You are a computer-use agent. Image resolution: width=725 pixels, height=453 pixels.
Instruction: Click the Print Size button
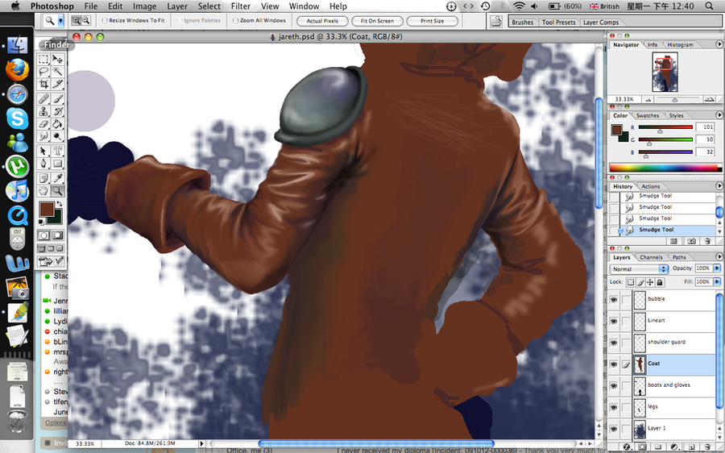click(x=433, y=21)
